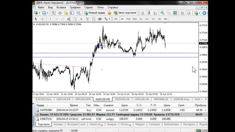235x132 pixels.
Task: Switch timeframe to MN
Action: 166,19
